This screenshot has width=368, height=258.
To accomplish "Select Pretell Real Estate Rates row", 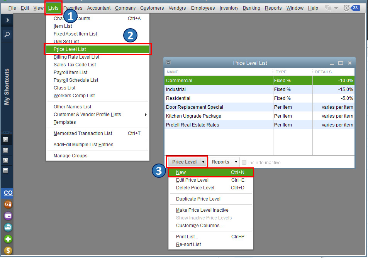I will (x=259, y=125).
